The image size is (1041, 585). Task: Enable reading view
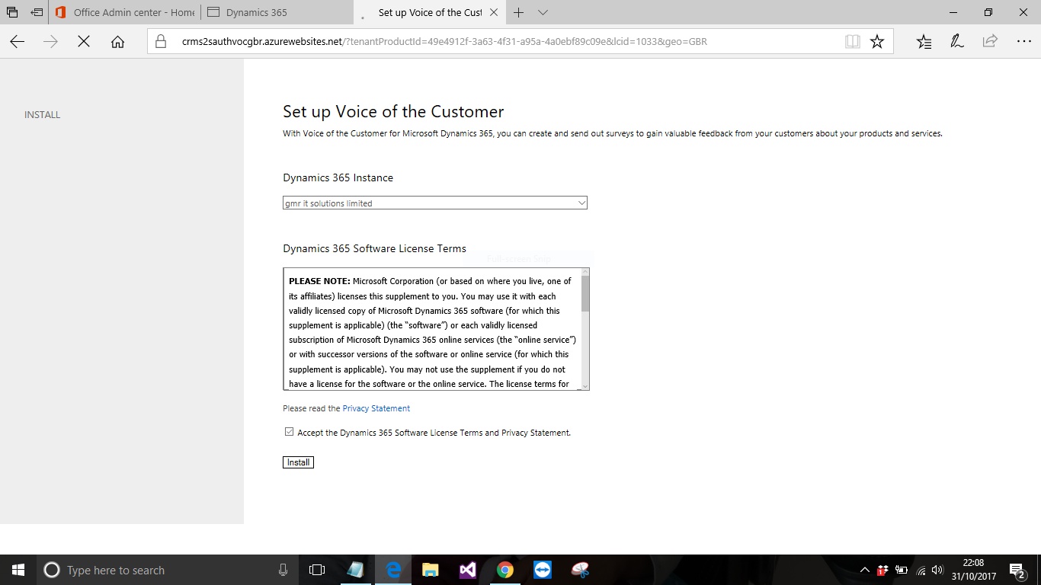coord(853,41)
